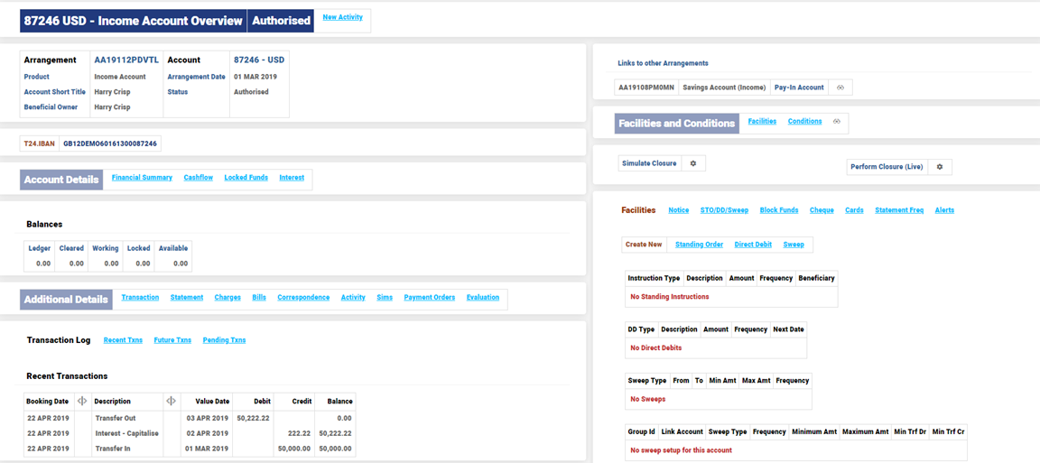This screenshot has width=1040, height=463.
Task: Sort arrows icon after Booking Date column
Action: 82,402
